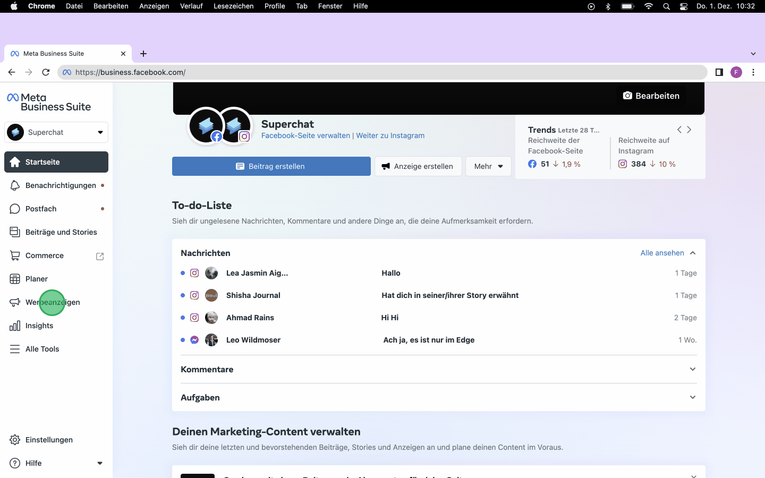Click the Hilfe question mark icon
765x478 pixels.
pos(15,463)
